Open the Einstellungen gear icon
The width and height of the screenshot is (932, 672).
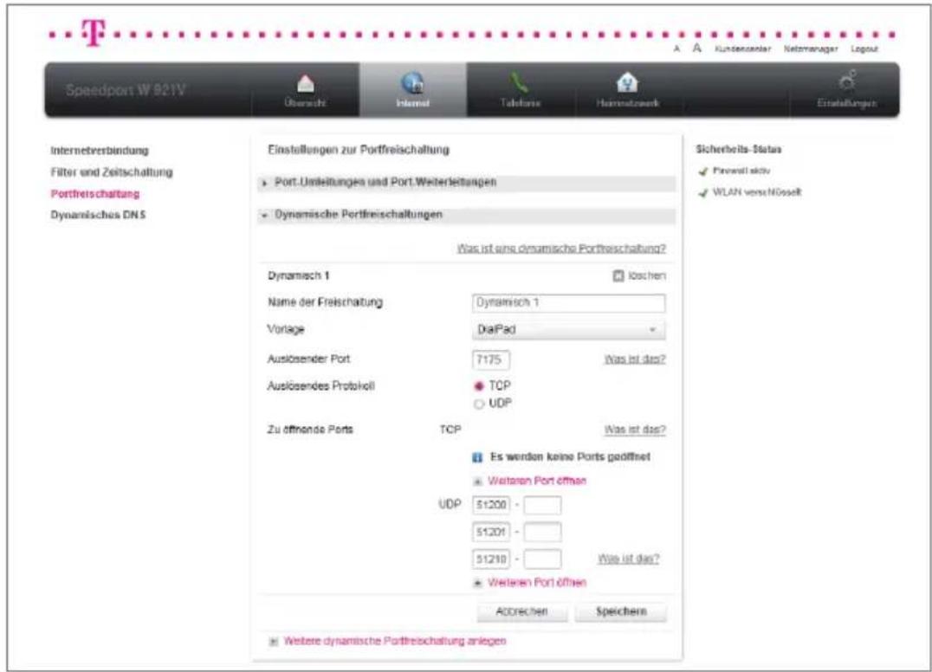(848, 81)
